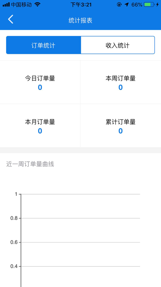The image size is (161, 287).
Task: Tap the 66% battery percentage text
Action: [x=137, y=5]
